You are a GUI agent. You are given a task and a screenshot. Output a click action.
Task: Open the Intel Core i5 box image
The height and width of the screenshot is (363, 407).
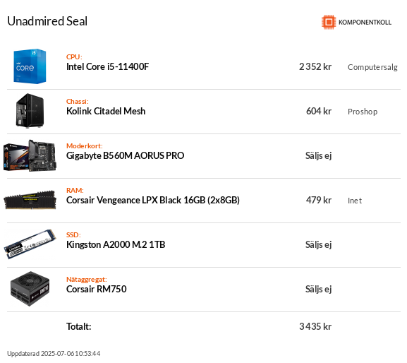(x=30, y=66)
